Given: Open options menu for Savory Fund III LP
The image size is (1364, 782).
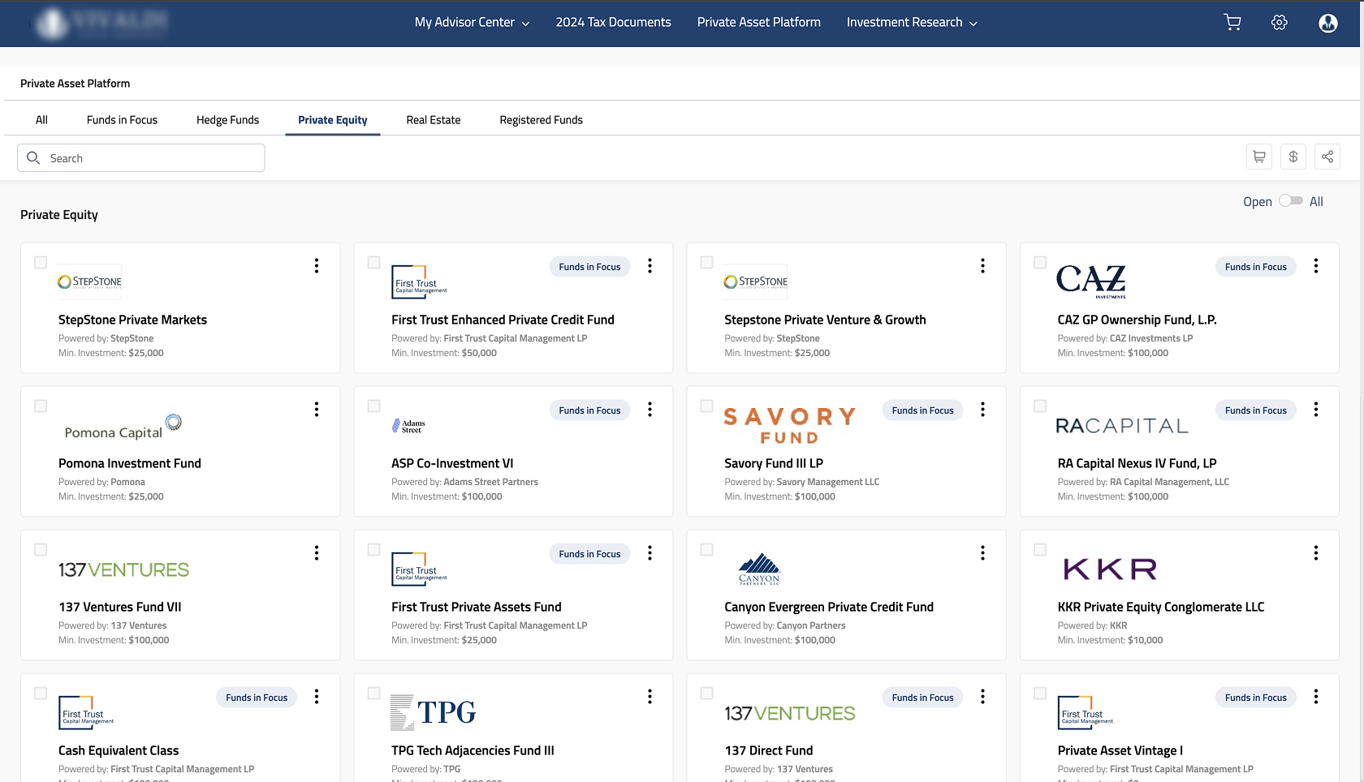Looking at the screenshot, I should 982,409.
